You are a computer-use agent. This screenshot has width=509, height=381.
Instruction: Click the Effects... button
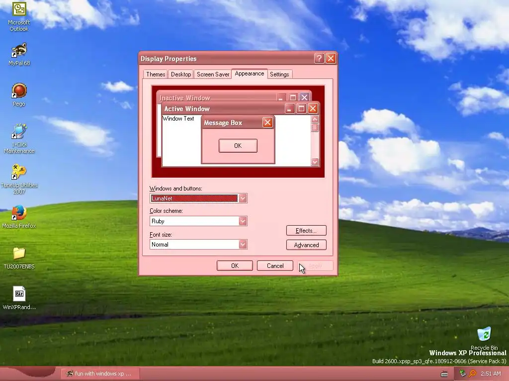click(x=306, y=231)
